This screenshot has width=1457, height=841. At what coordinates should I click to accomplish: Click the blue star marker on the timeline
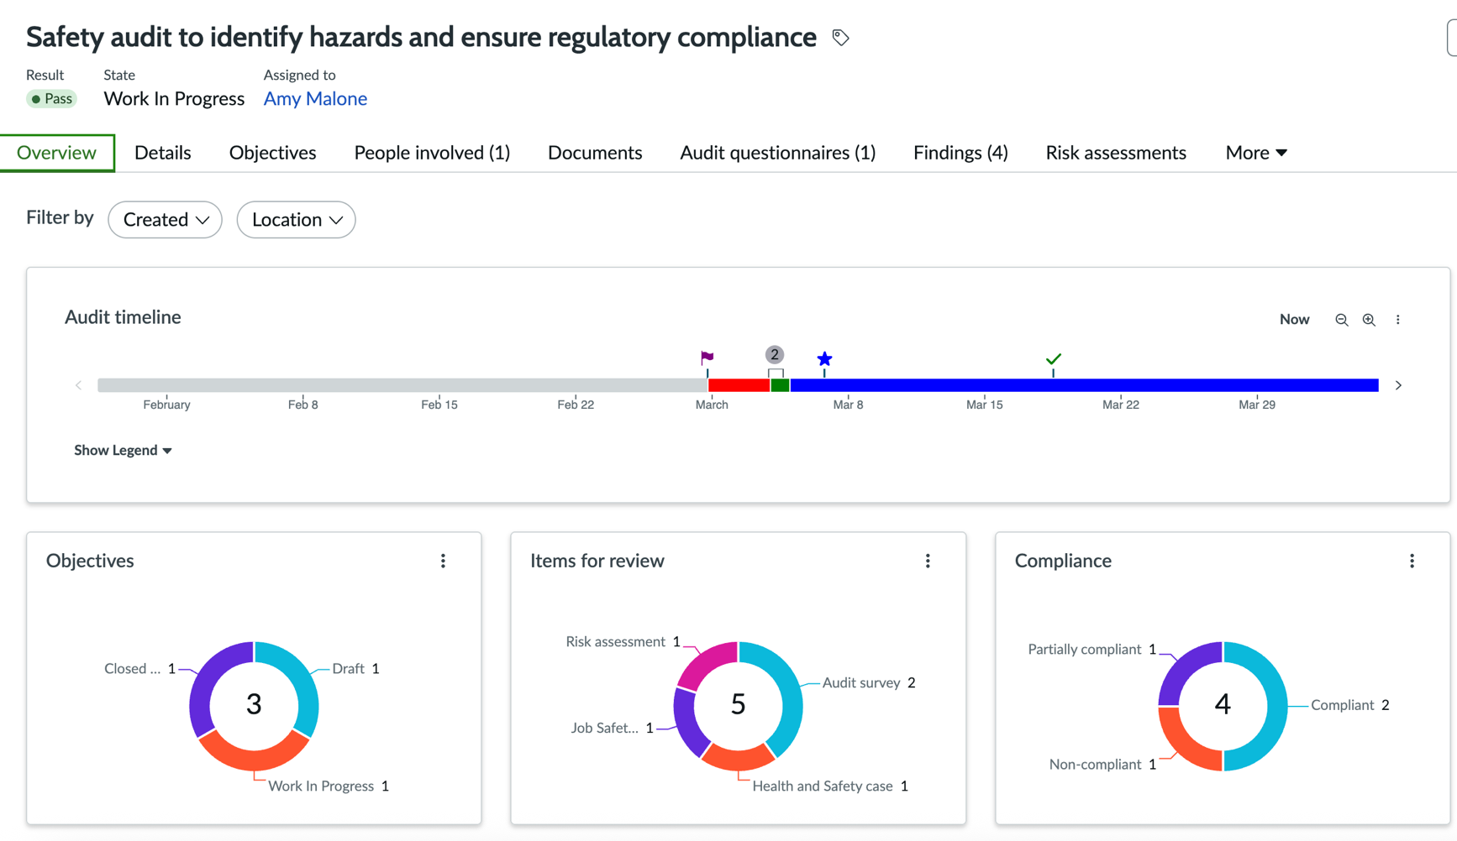824,359
